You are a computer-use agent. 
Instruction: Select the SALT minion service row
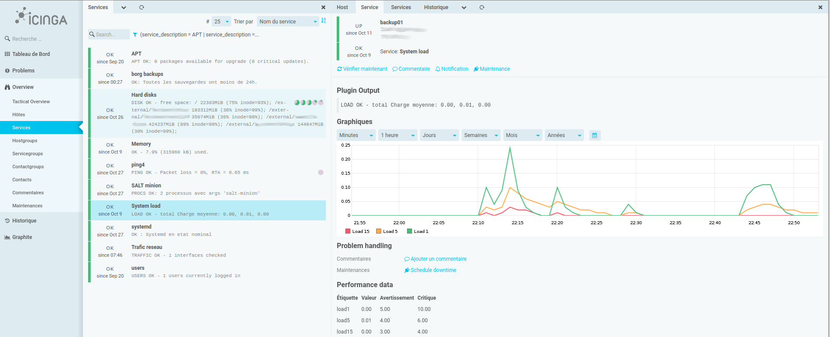(207, 190)
